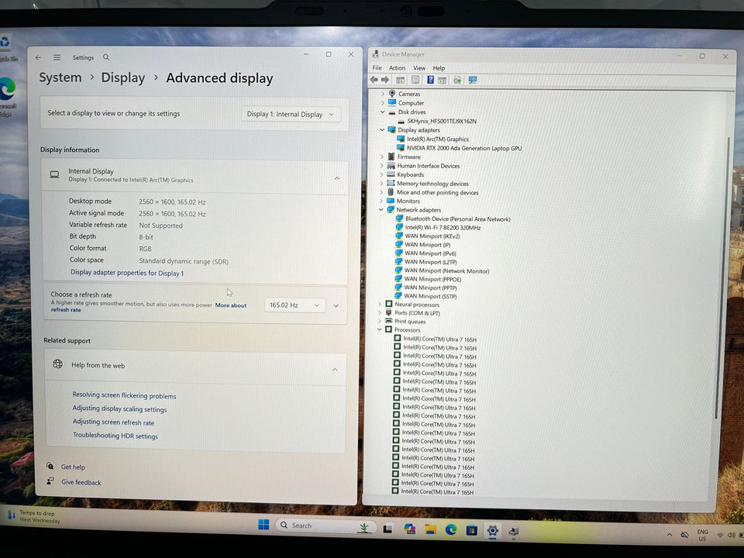Open Settings navigation hamburger menu
This screenshot has height=558, width=744.
tap(57, 57)
